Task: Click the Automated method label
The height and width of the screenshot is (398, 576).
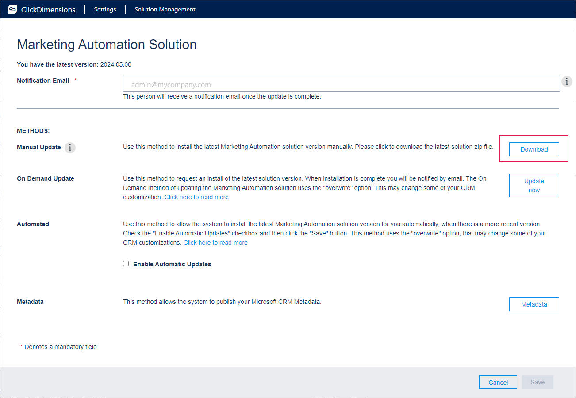Action: click(33, 224)
